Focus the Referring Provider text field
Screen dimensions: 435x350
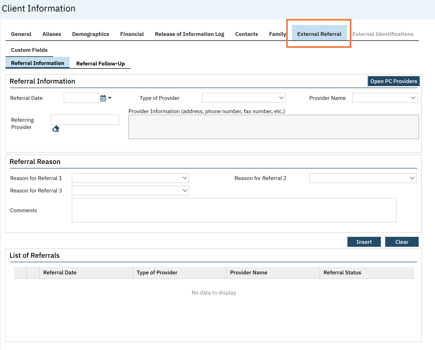tap(85, 120)
